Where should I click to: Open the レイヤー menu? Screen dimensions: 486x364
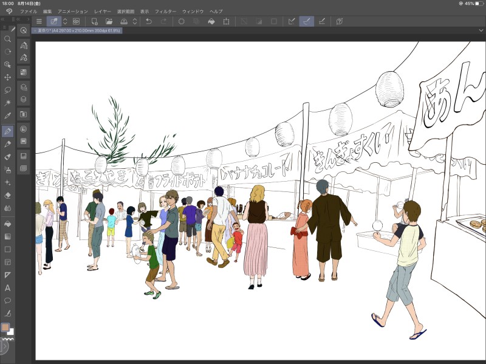103,12
